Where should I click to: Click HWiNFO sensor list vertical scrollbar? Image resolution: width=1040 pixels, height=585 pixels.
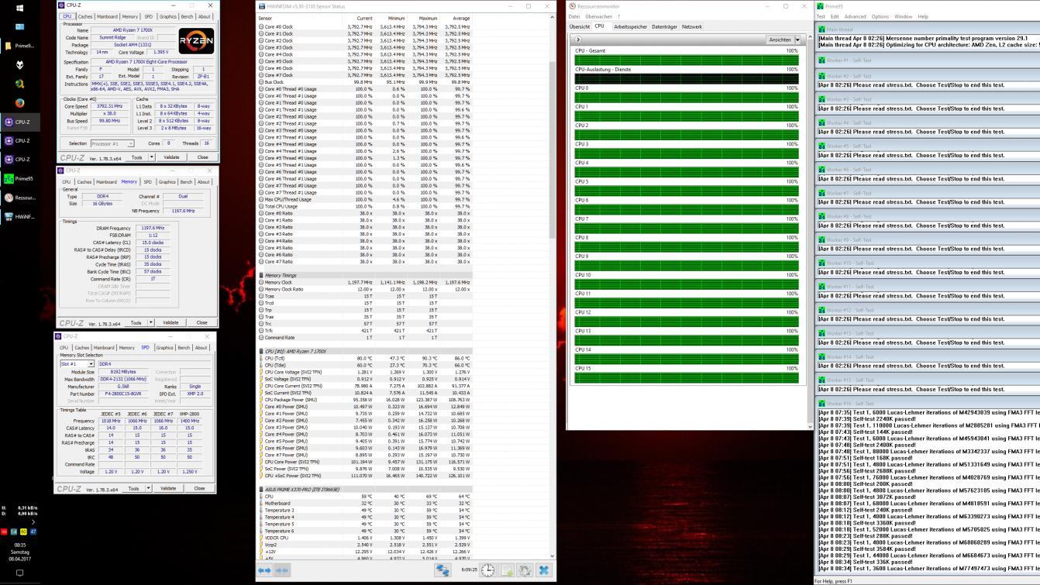tap(553, 287)
